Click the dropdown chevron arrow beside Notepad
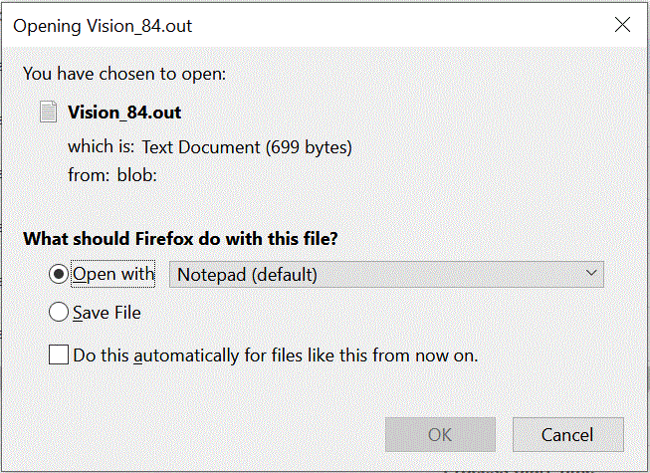Image resolution: width=650 pixels, height=473 pixels. (x=591, y=273)
